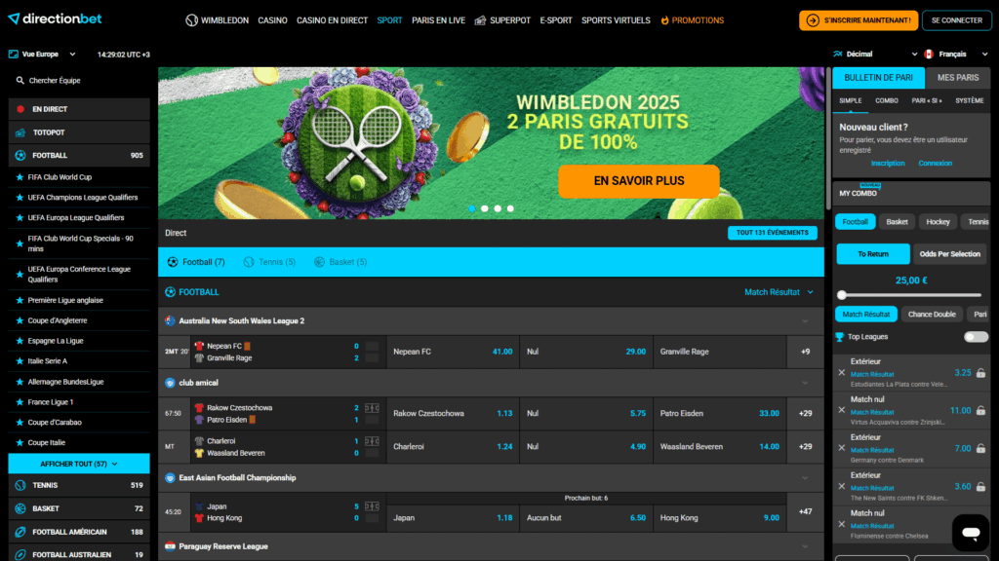The image size is (999, 561).
Task: Collapse the club amical section
Action: [x=805, y=383]
